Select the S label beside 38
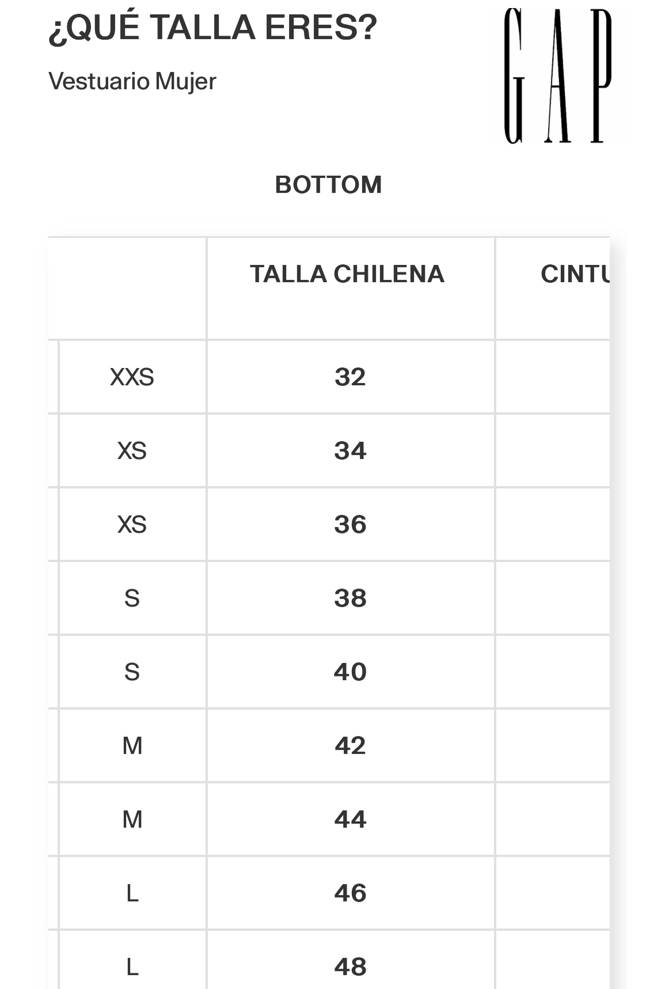The height and width of the screenshot is (989, 646). [132, 598]
